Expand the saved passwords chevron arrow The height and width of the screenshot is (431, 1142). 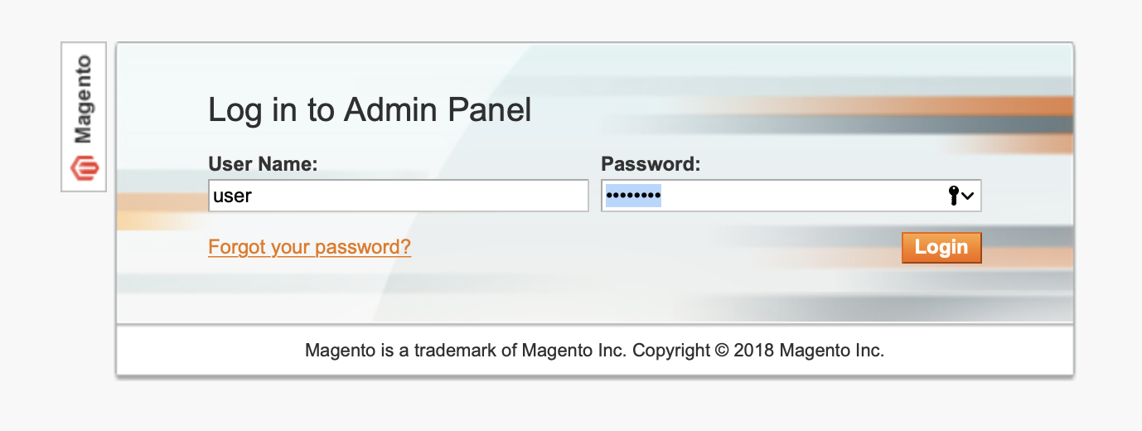tap(967, 196)
